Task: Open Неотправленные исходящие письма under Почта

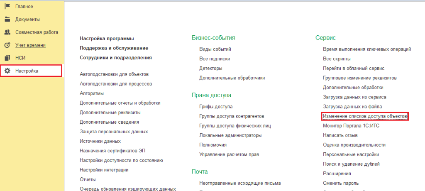Action: click(240, 183)
